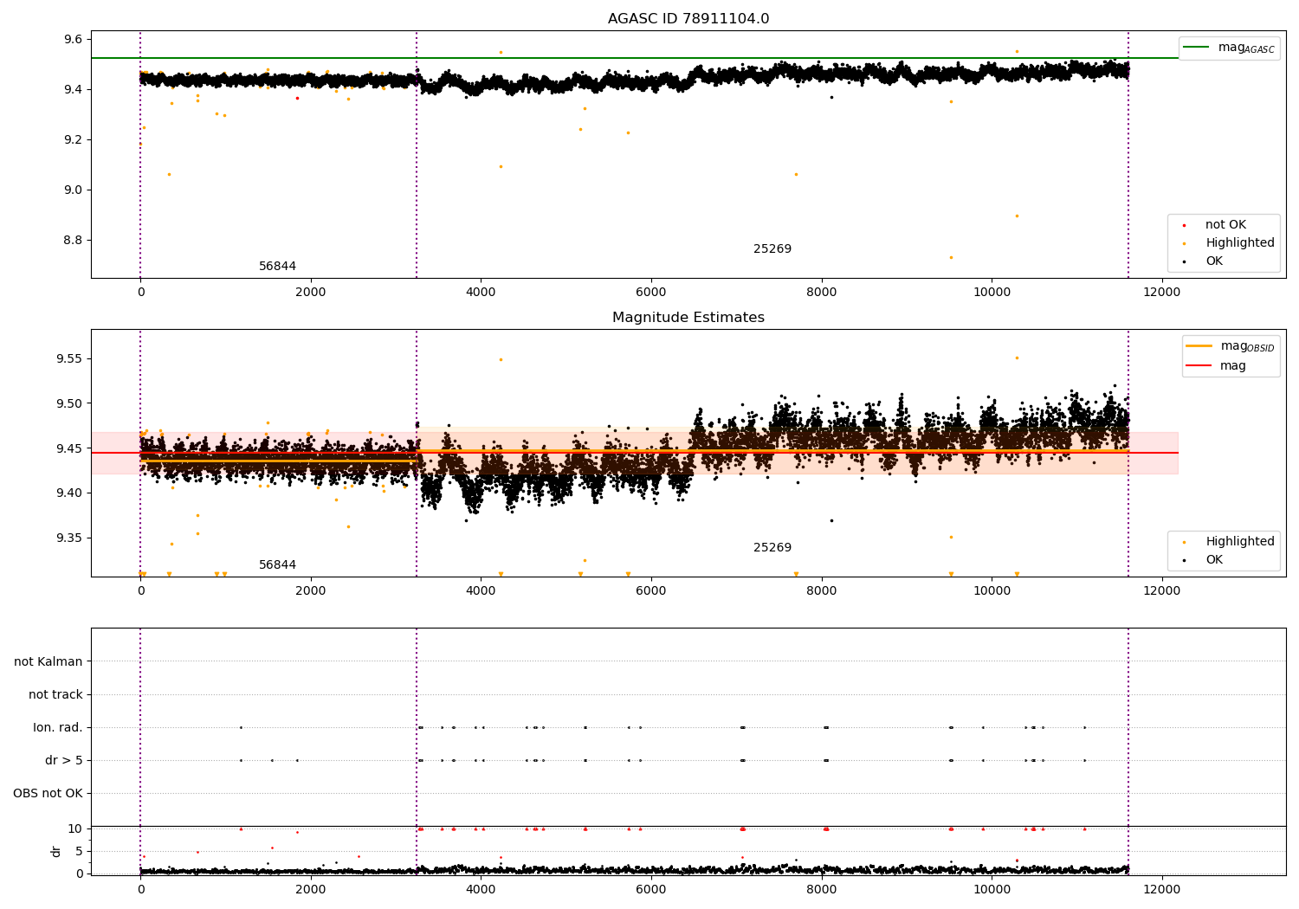Click x-tick "12000" under the top plot
Image resolution: width=1299 pixels, height=909 pixels.
pyautogui.click(x=1161, y=292)
